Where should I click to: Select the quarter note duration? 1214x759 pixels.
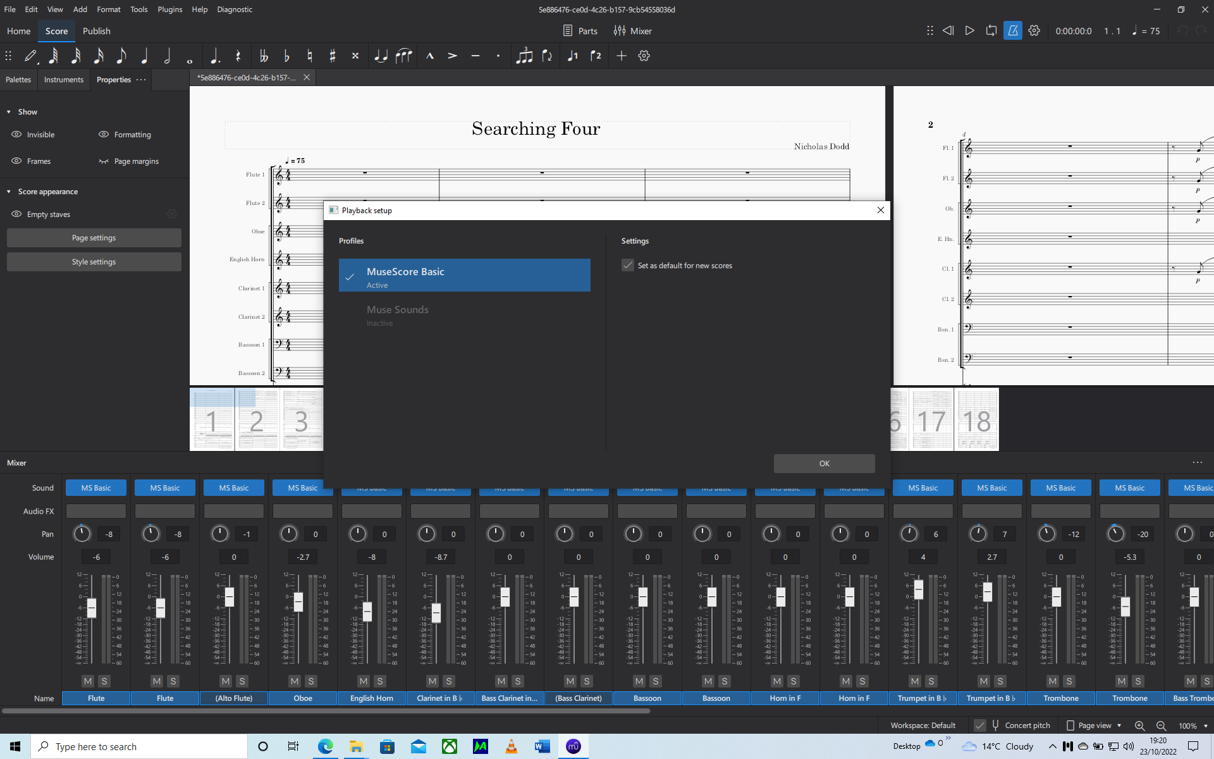[x=144, y=56]
